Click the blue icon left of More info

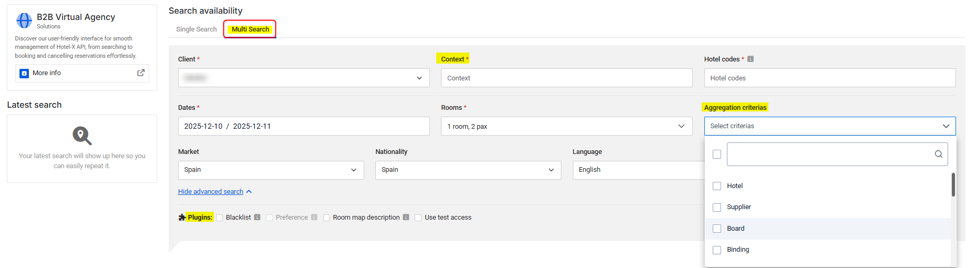[x=24, y=74]
